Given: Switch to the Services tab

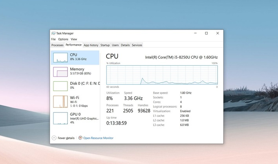Looking at the screenshot, I should [x=137, y=45].
